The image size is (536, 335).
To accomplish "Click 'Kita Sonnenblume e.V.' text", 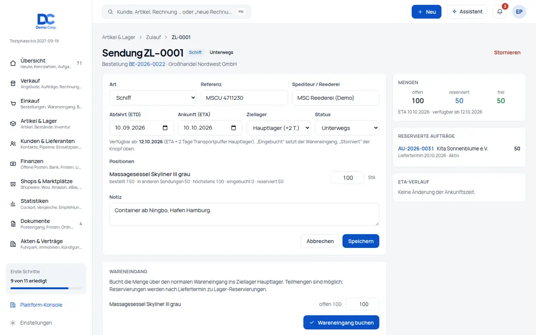I will click(462, 149).
